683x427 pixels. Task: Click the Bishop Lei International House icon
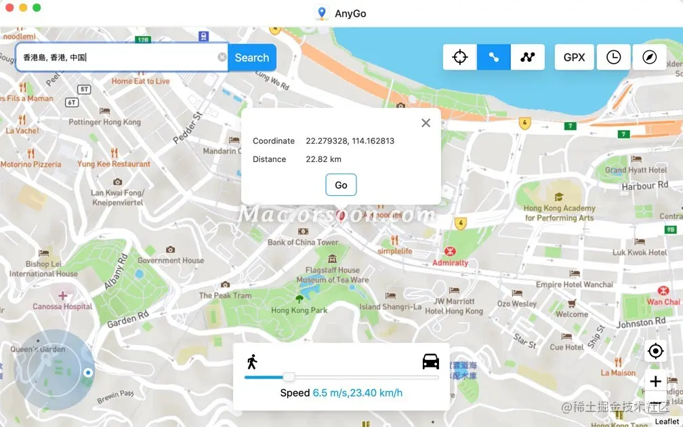pos(43,253)
